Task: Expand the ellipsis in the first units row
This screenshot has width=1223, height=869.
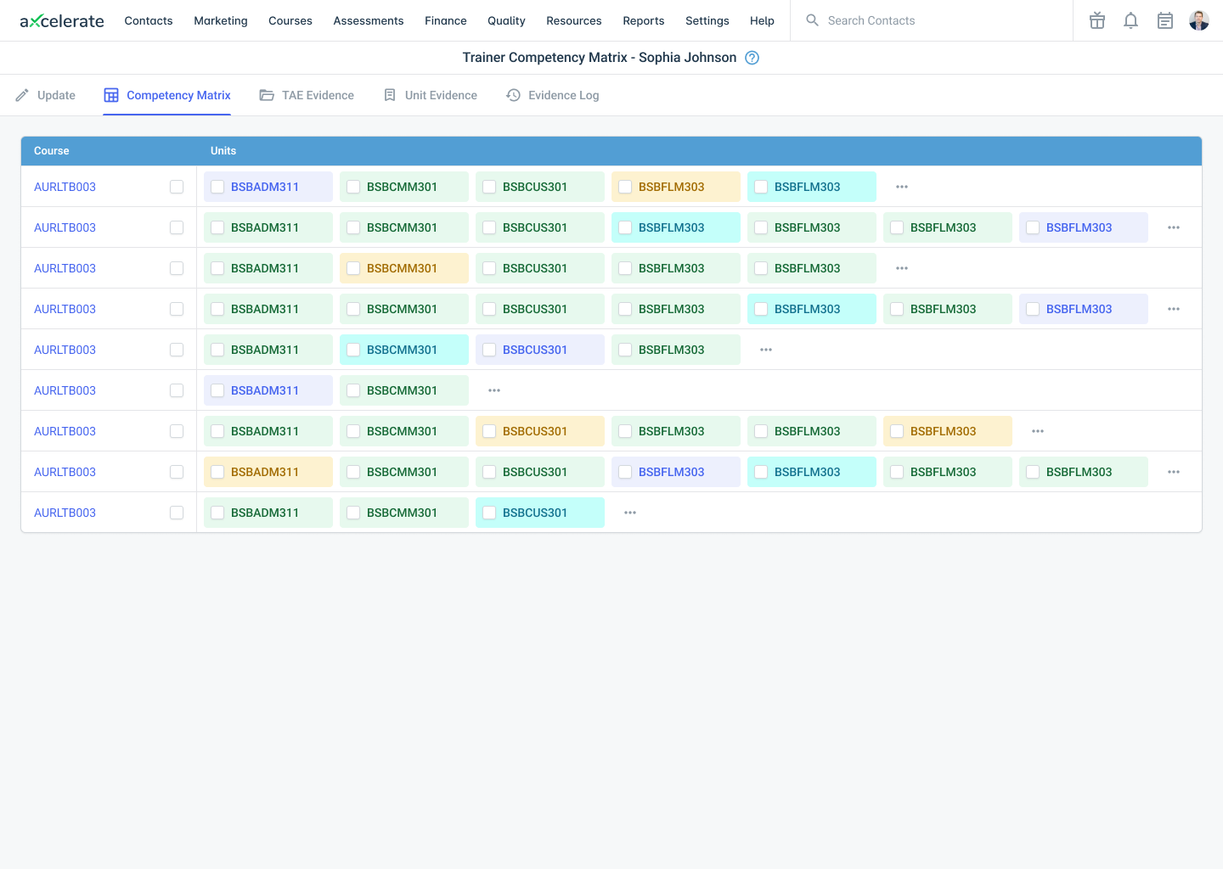Action: (x=901, y=187)
